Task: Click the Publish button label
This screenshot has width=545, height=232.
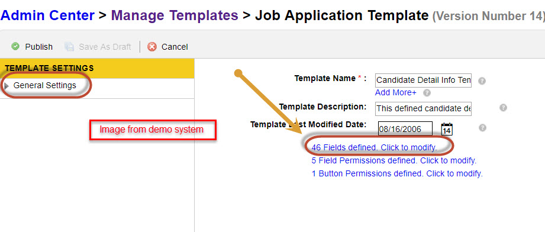Action: pyautogui.click(x=39, y=47)
